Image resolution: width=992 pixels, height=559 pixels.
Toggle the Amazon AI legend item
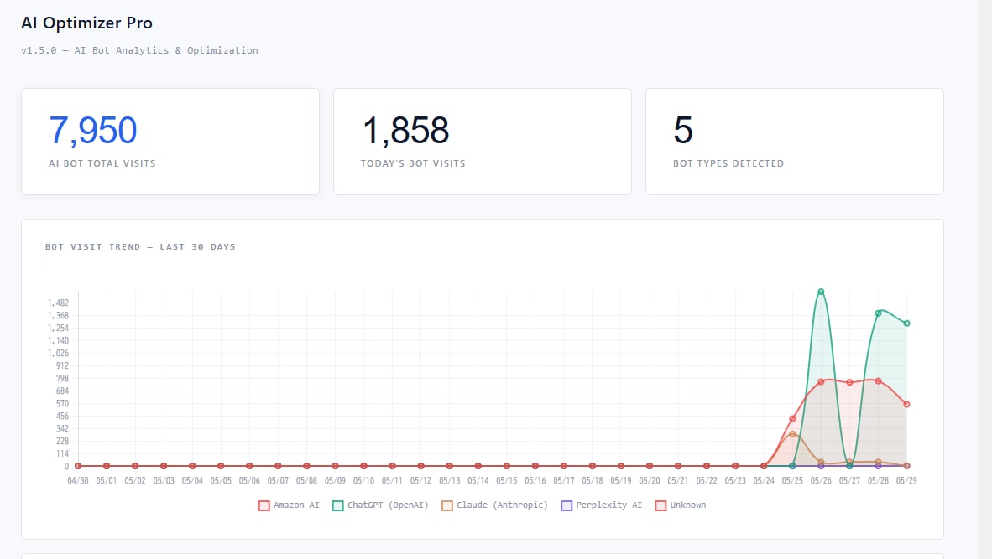coord(289,505)
